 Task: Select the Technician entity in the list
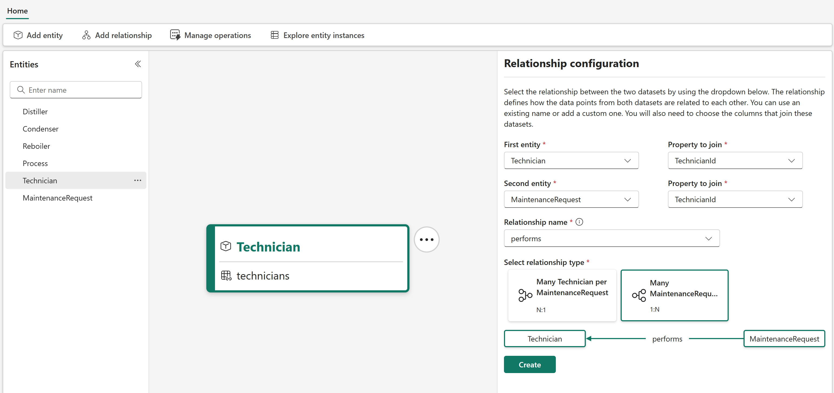coord(76,180)
